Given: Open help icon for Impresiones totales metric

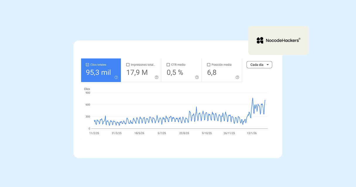Looking at the screenshot, I should coord(157,77).
